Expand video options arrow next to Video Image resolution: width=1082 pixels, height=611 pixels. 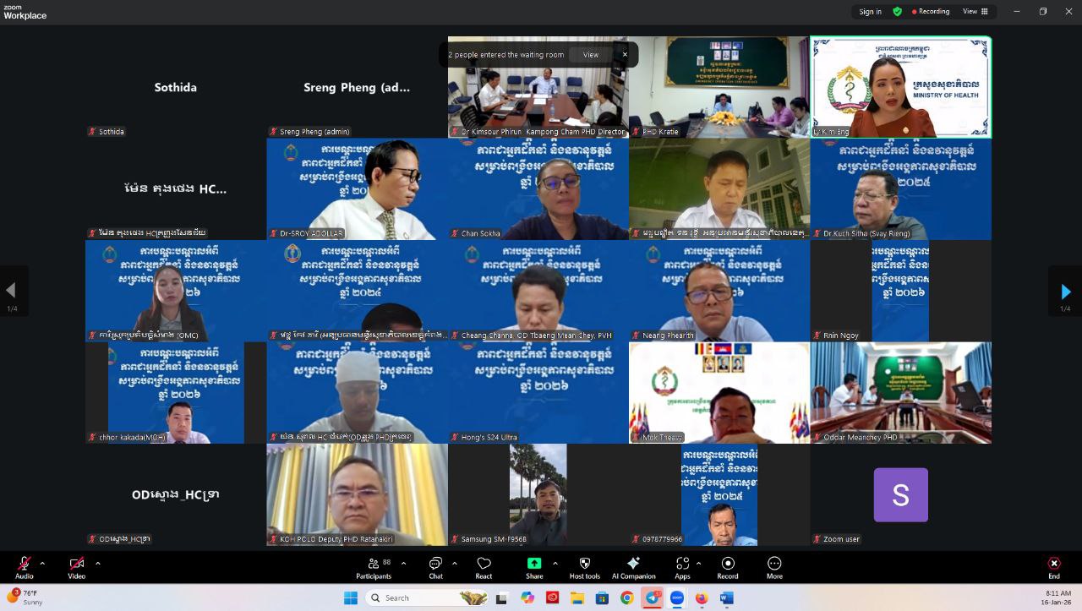pyautogui.click(x=98, y=563)
